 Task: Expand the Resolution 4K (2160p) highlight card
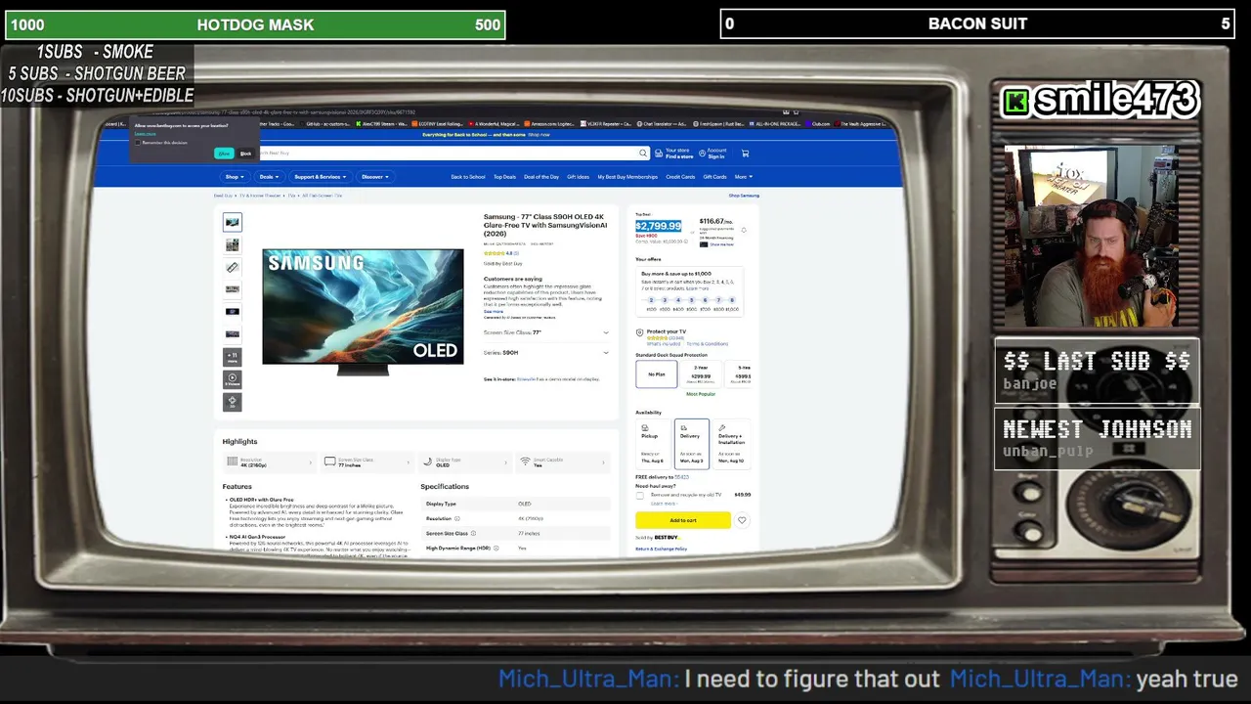(269, 462)
